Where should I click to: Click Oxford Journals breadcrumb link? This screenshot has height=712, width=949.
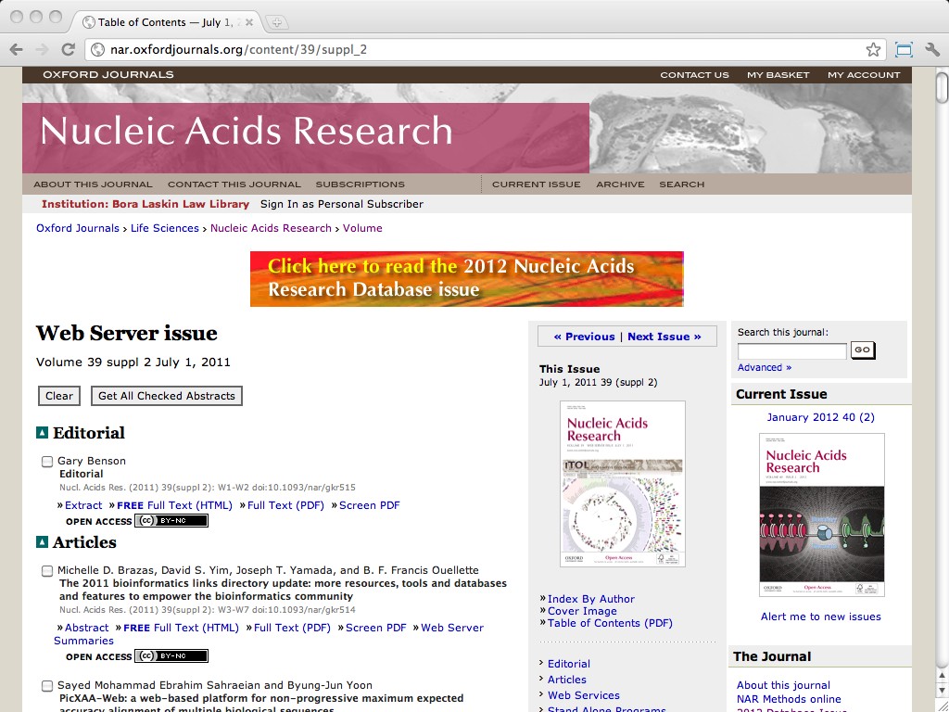[78, 228]
